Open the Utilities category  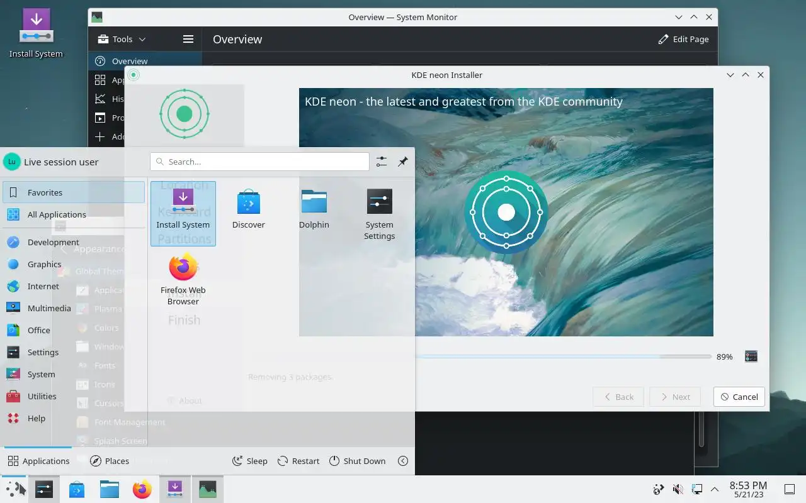point(74,396)
